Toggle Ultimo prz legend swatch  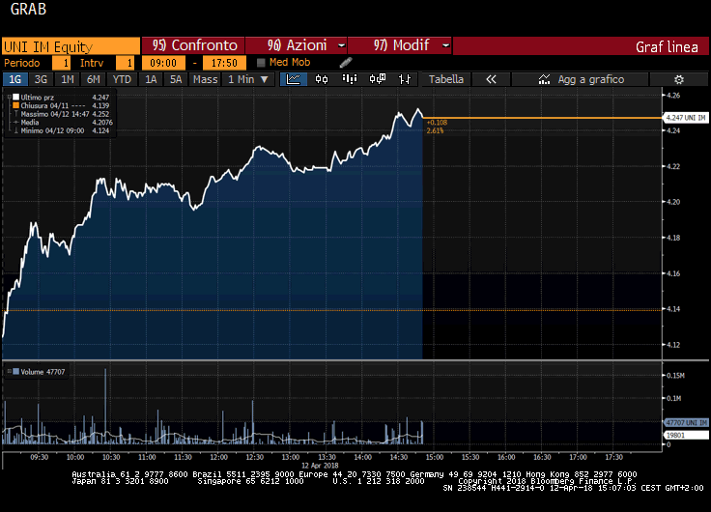click(x=15, y=97)
